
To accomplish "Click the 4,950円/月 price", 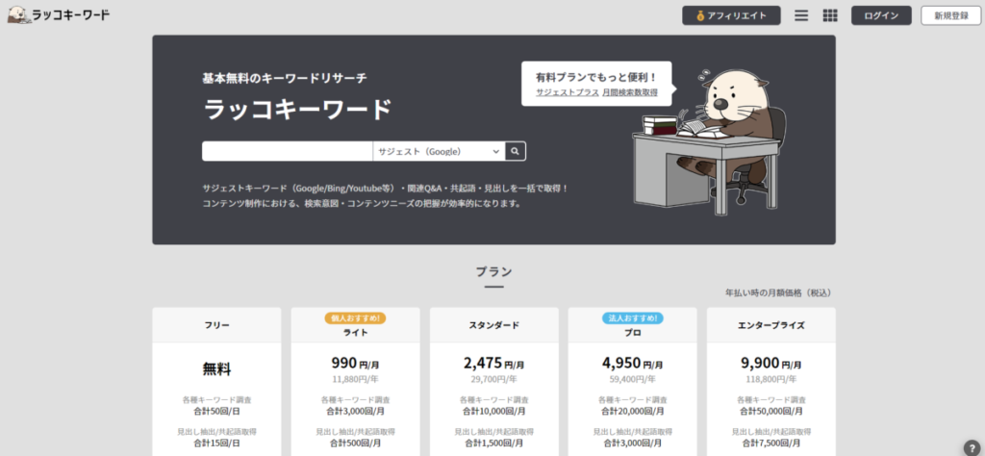I will pos(633,363).
